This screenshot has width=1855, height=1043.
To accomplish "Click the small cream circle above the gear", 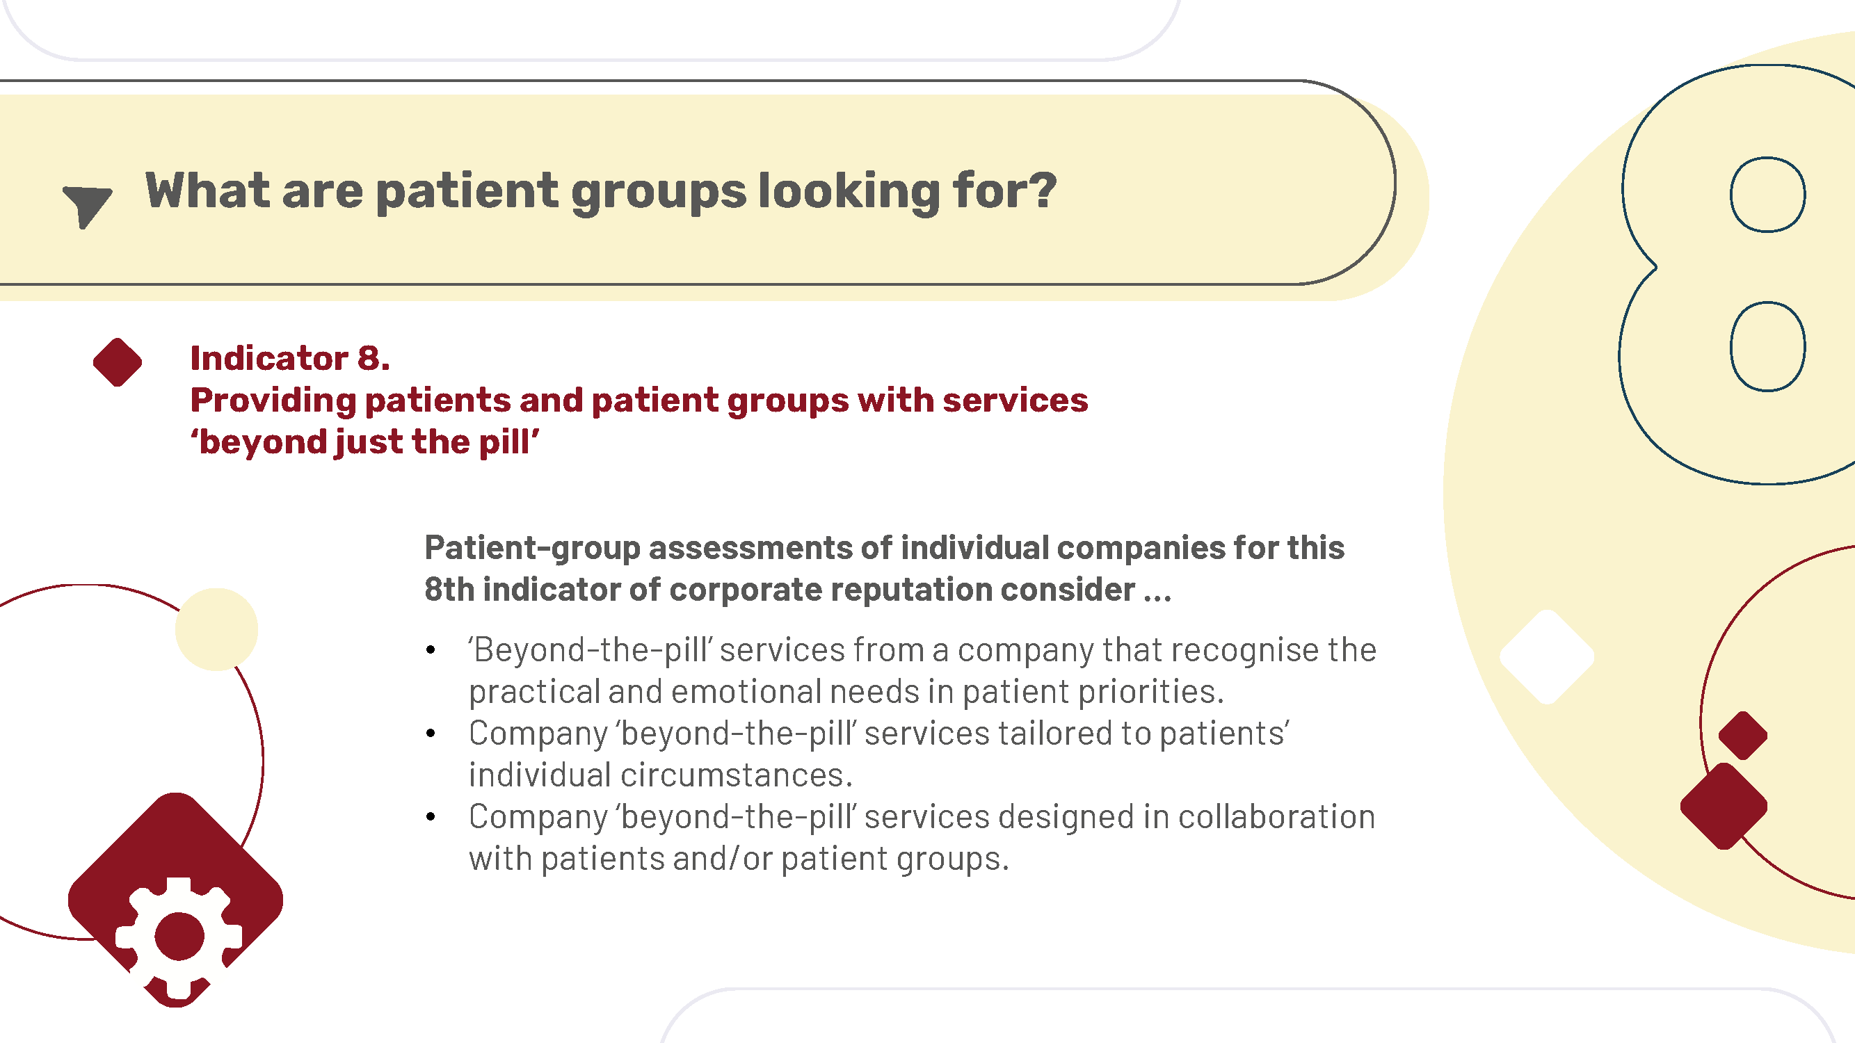I will click(217, 629).
